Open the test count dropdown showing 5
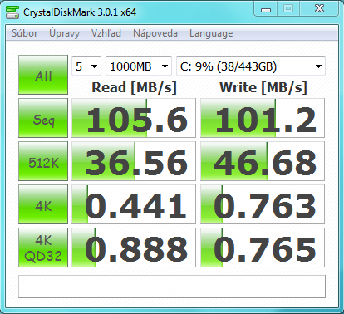 [86, 66]
